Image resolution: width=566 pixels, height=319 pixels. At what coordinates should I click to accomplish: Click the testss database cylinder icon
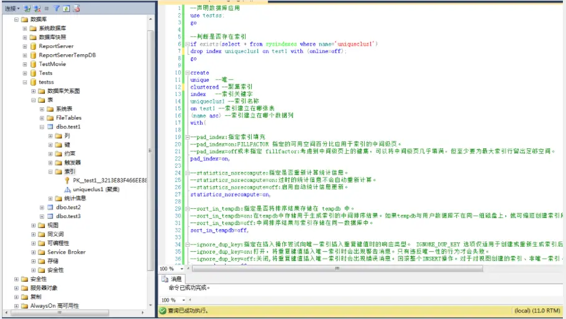click(x=33, y=82)
